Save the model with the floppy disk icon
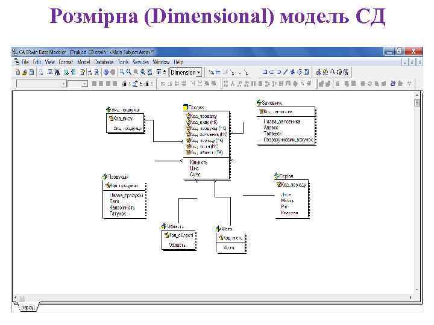Image resolution: width=434 pixels, height=325 pixels. pos(31,72)
